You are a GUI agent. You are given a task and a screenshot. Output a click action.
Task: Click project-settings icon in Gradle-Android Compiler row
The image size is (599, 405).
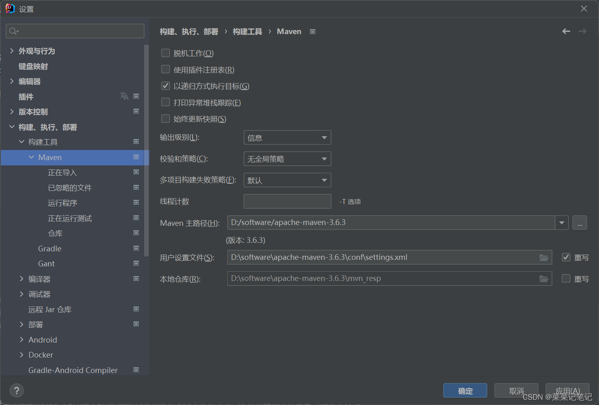(136, 370)
